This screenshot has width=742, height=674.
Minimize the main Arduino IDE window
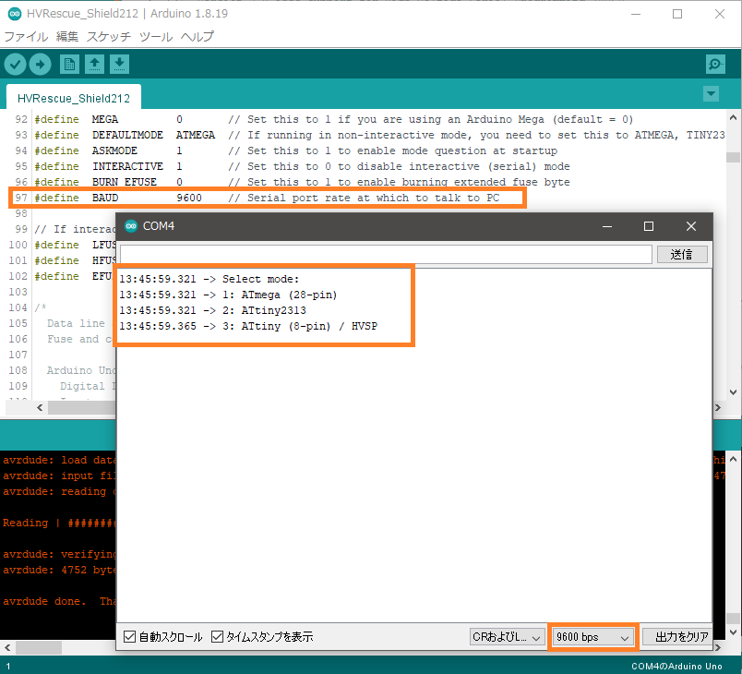(636, 14)
